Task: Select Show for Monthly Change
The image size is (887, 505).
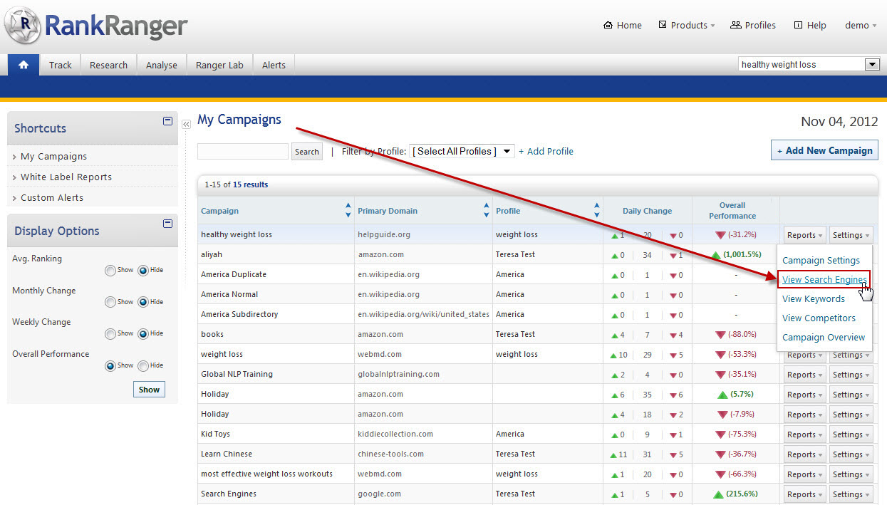Action: [x=110, y=302]
